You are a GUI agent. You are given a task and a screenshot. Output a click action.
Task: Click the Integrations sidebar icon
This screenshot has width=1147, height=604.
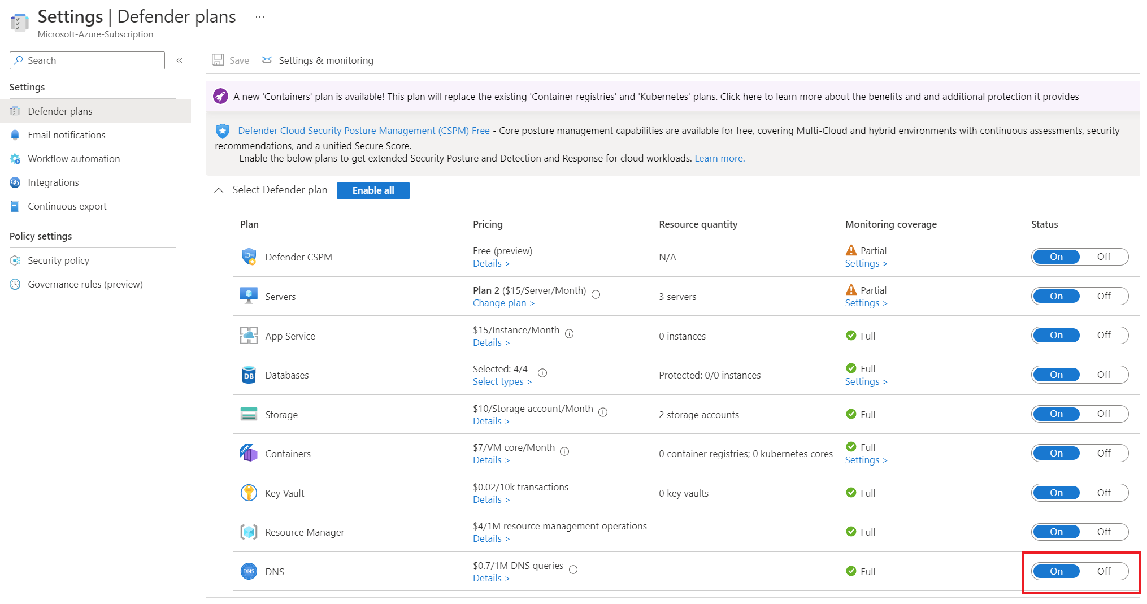tap(15, 182)
